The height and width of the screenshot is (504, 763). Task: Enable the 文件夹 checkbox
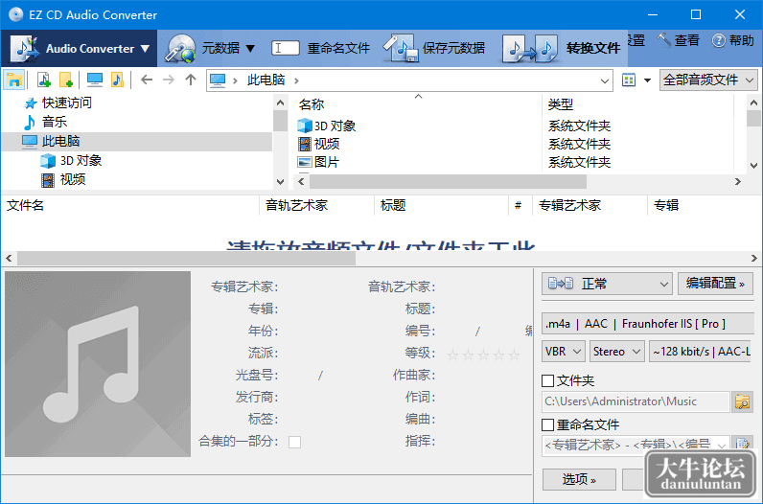tap(548, 380)
